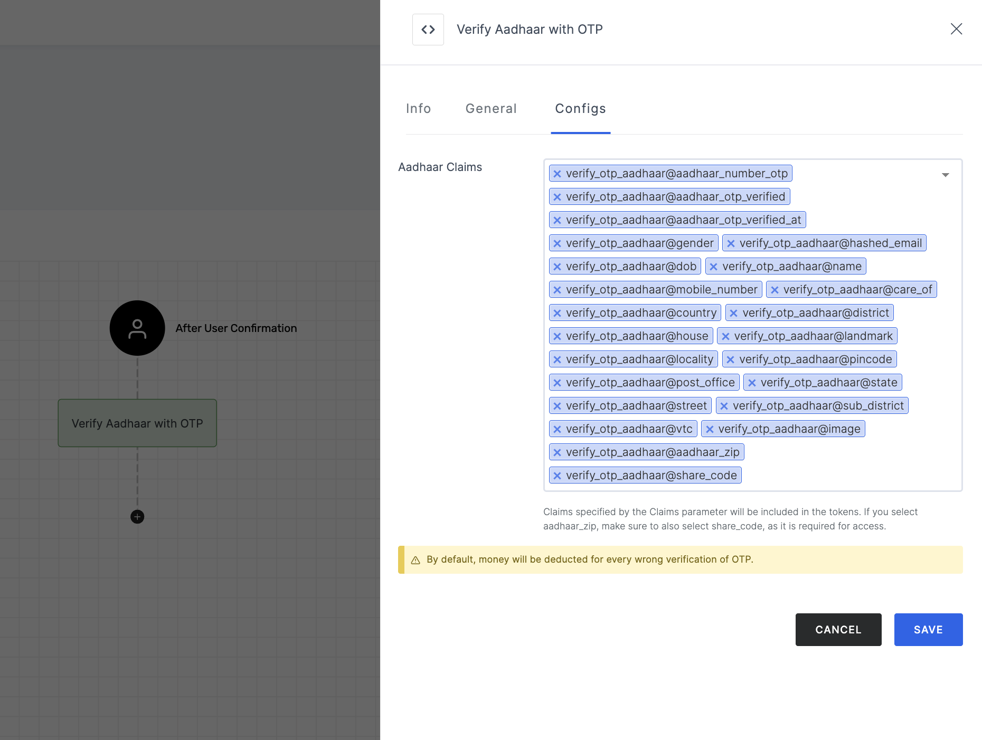Close the Verify Aadhaar with OTP panel
Viewport: 982px width, 740px height.
pyautogui.click(x=956, y=29)
